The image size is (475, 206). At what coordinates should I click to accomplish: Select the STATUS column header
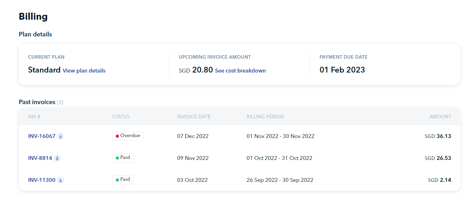pyautogui.click(x=121, y=117)
